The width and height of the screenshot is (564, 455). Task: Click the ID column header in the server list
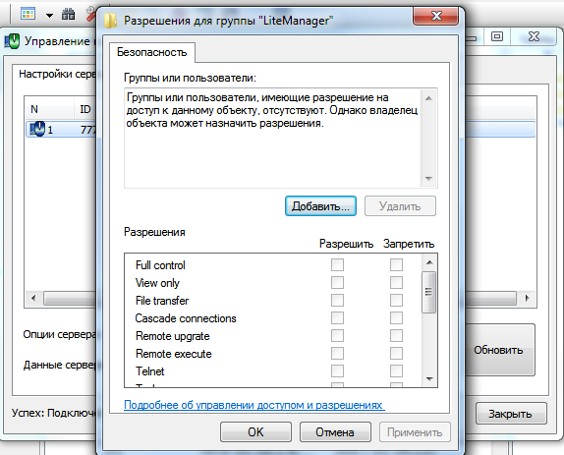(x=85, y=109)
